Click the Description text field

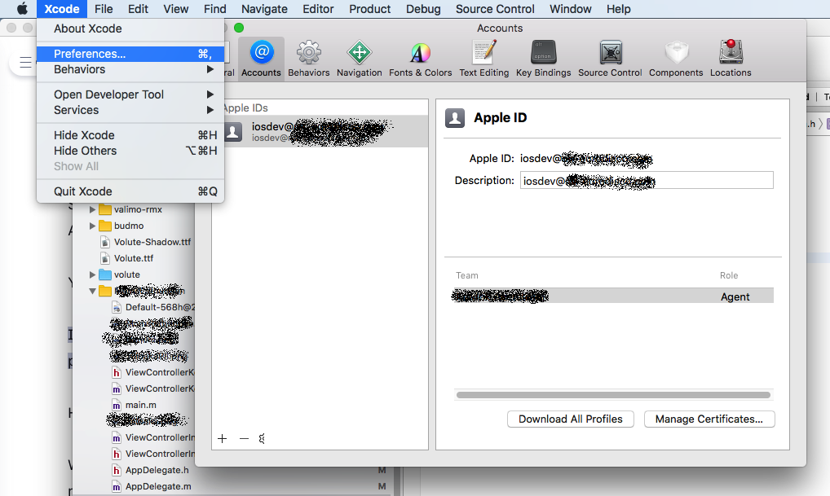647,180
